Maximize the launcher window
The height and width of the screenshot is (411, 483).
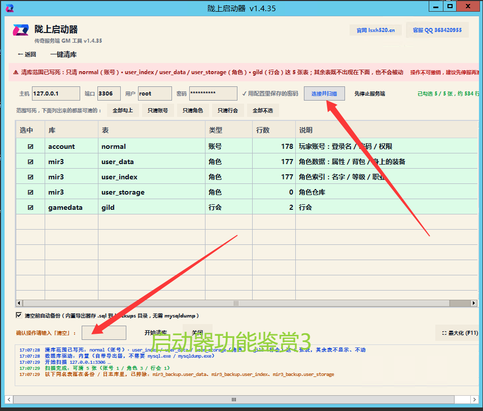pos(450,7)
